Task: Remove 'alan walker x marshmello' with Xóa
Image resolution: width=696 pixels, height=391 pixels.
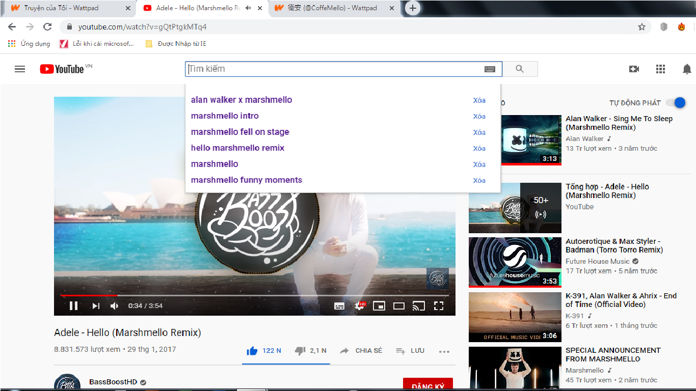Action: click(479, 100)
